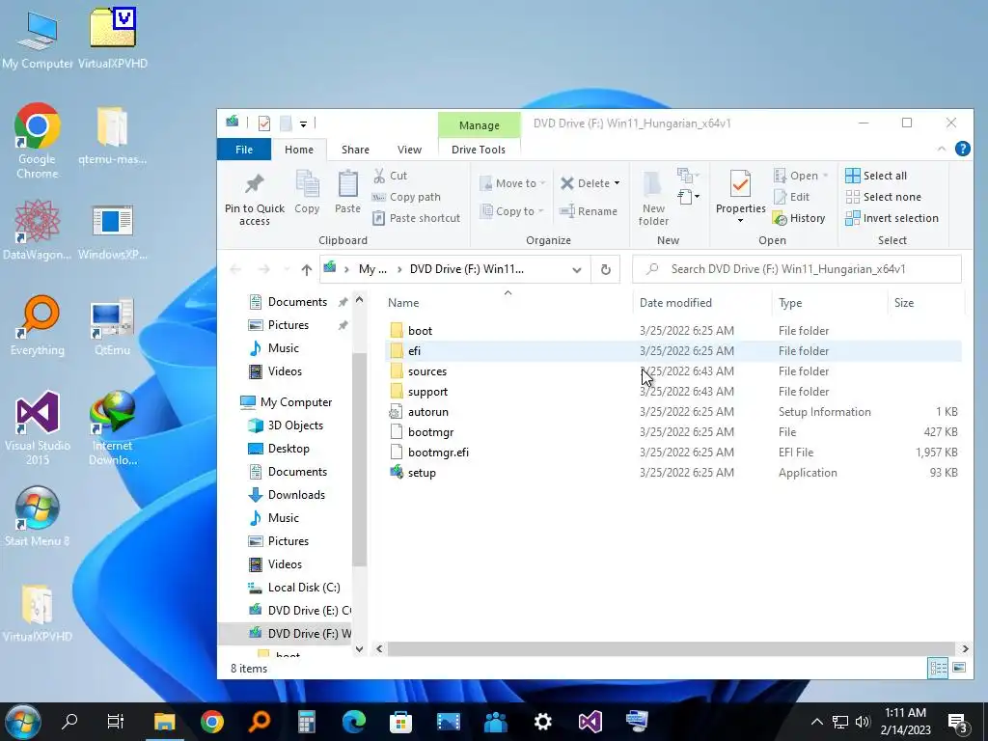Open Calculator from the taskbar

pyautogui.click(x=306, y=722)
